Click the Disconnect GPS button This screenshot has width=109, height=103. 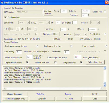click(50, 34)
